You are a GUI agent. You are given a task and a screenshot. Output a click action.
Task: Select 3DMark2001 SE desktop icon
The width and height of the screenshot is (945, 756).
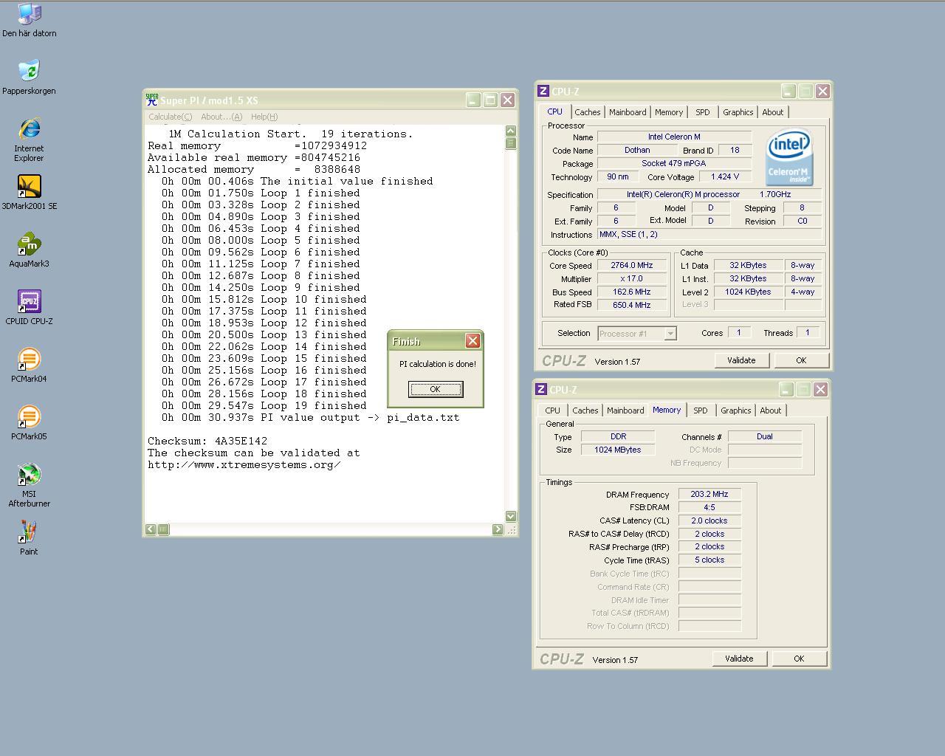(29, 192)
